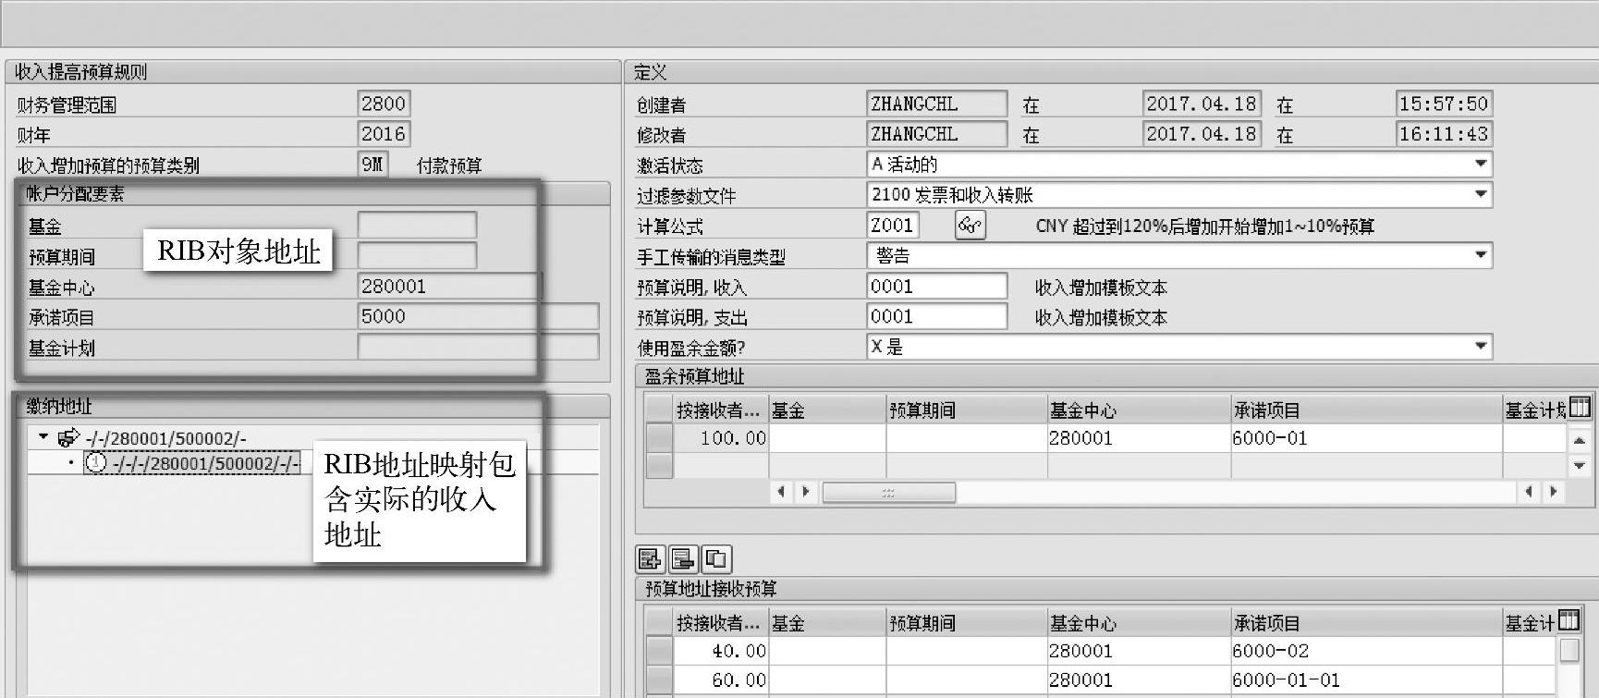
Task: Select the row marker for the 40.00 row
Action: click(658, 651)
